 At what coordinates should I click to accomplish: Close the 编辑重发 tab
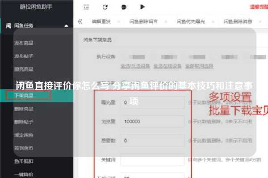click(119, 22)
